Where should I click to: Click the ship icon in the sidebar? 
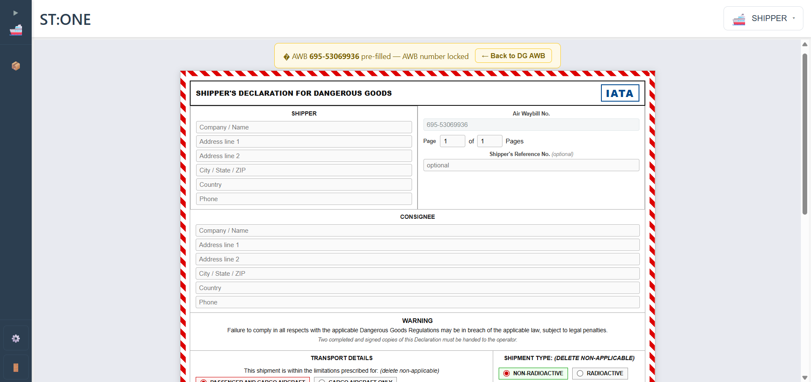click(16, 30)
